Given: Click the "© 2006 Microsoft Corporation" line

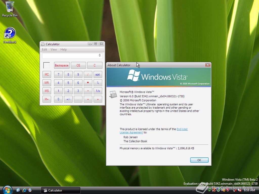Looking at the screenshot, I should pyautogui.click(x=138, y=100).
